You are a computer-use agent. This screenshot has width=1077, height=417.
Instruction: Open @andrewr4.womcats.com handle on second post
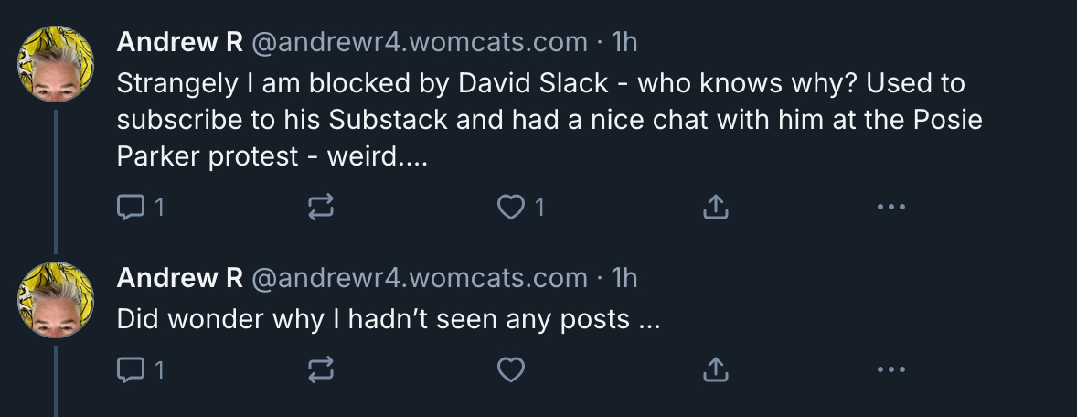419,277
